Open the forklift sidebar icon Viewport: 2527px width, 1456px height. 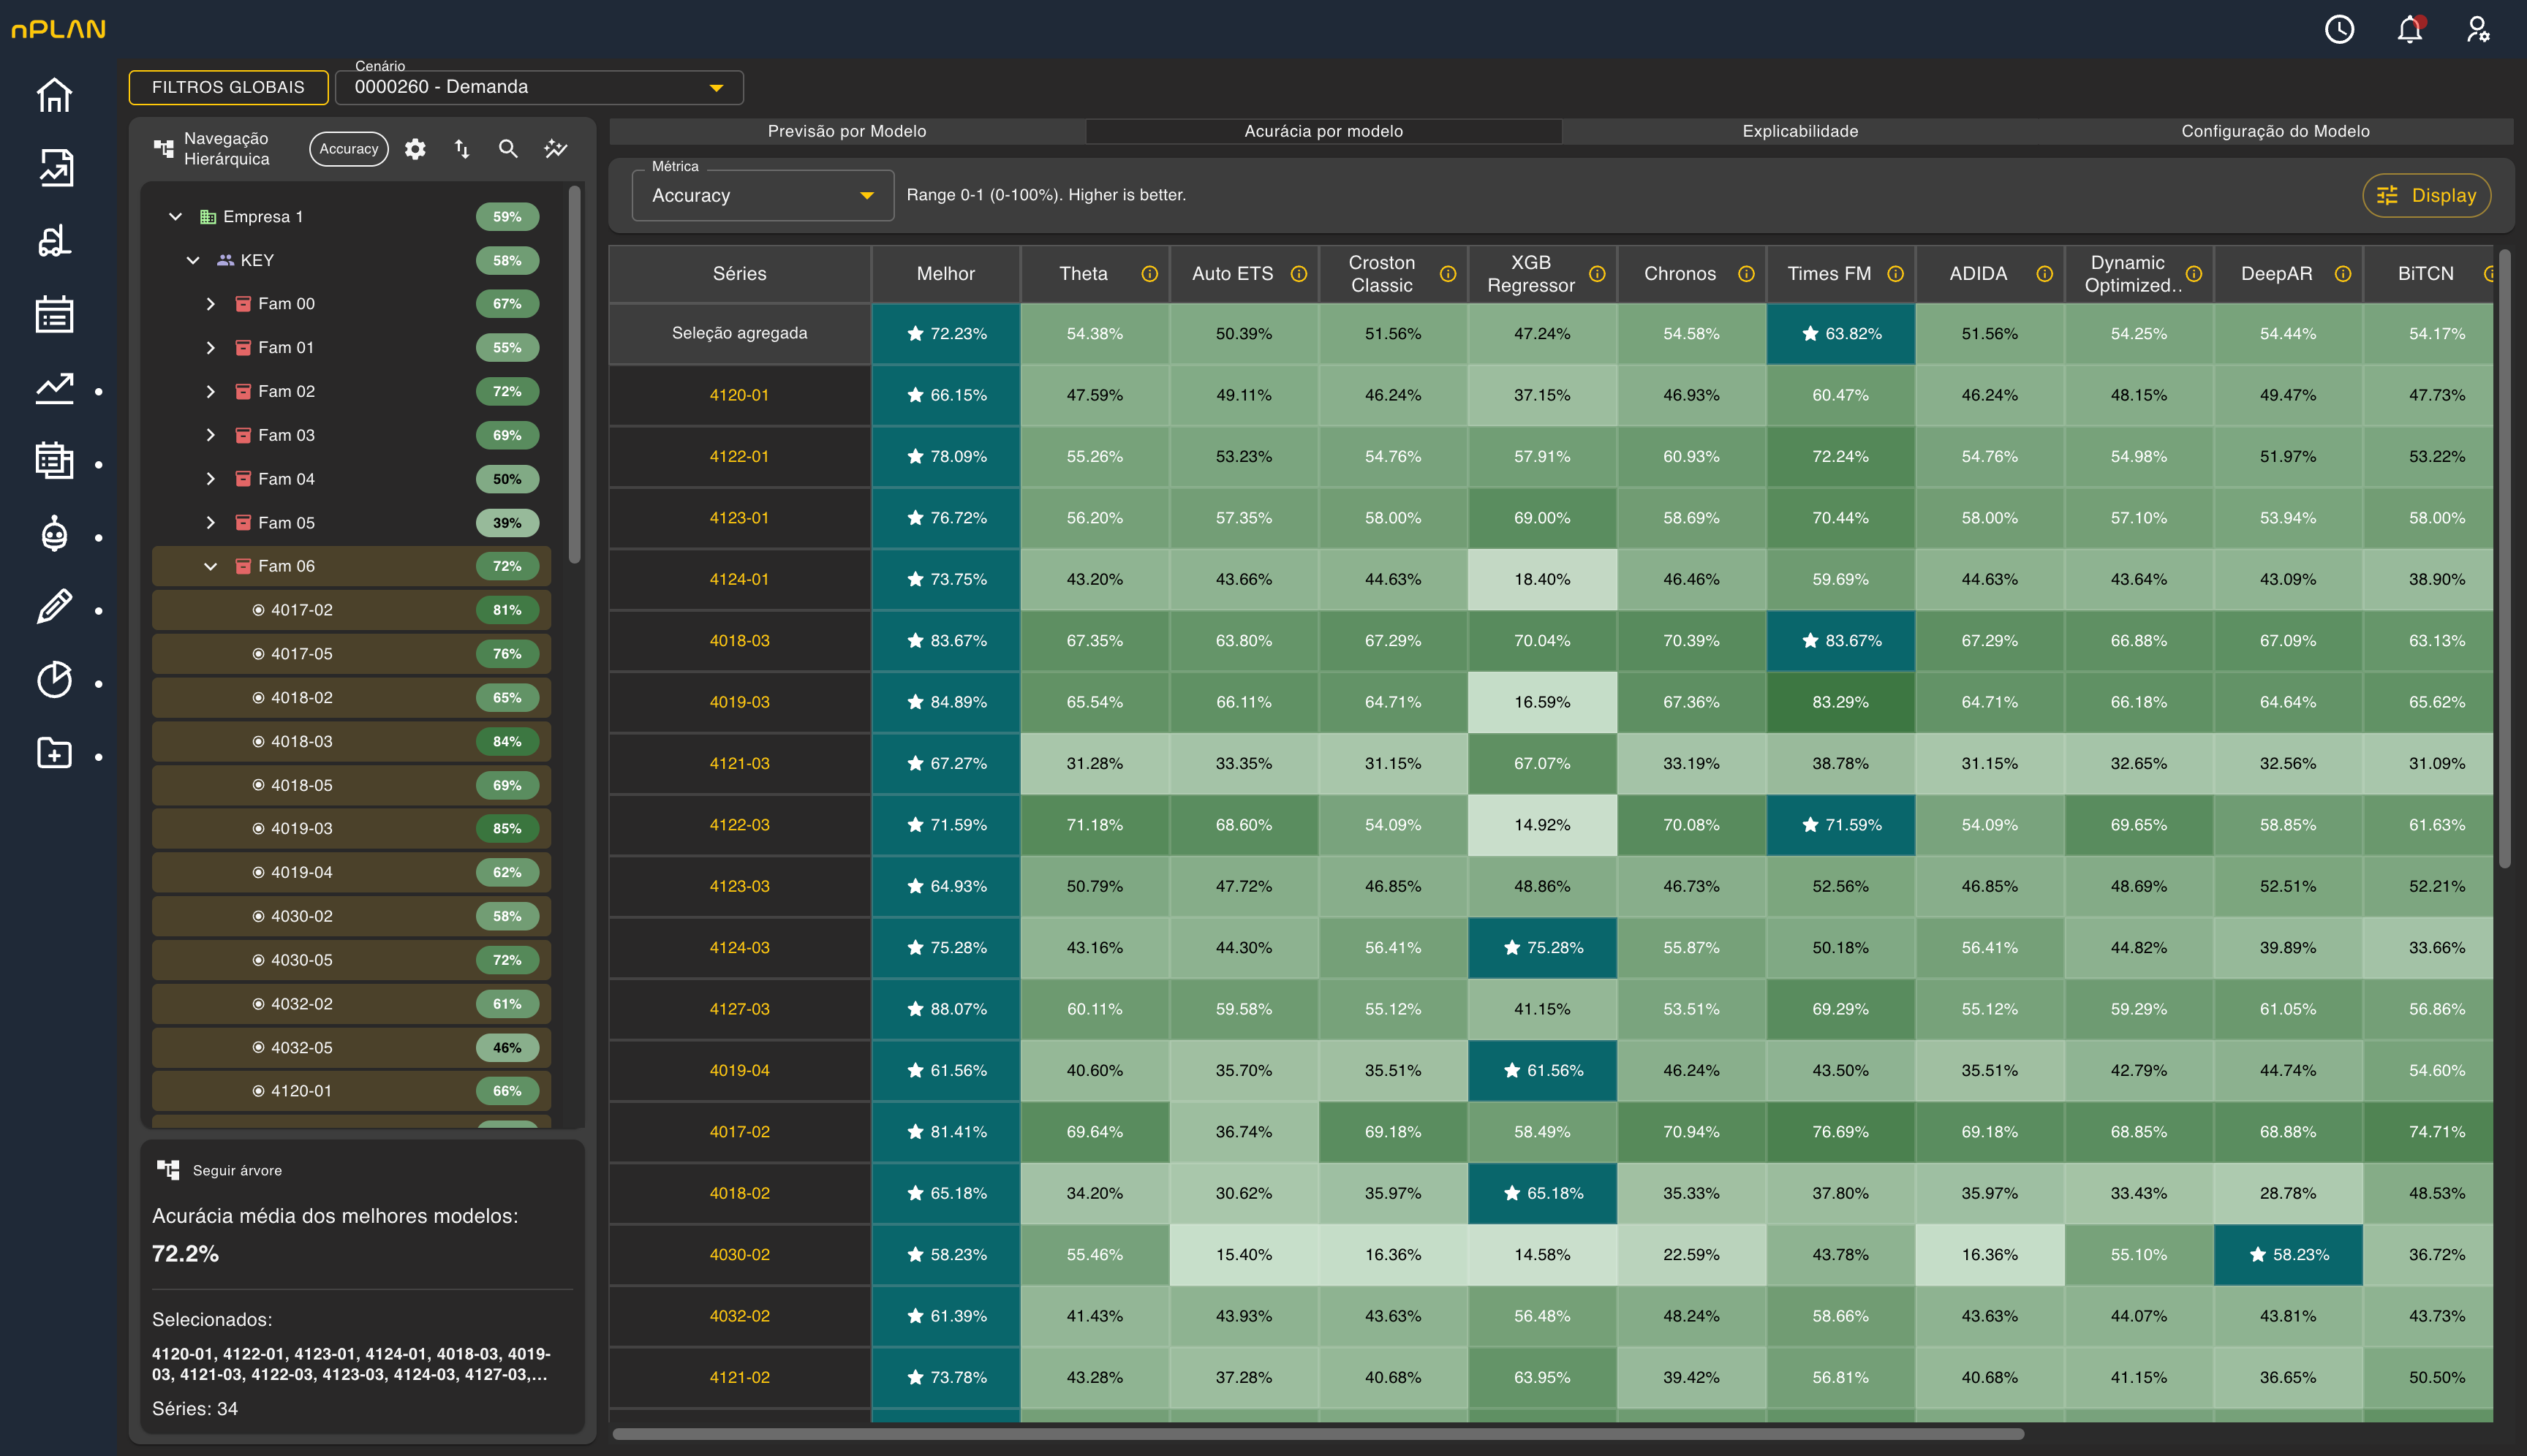[x=54, y=241]
